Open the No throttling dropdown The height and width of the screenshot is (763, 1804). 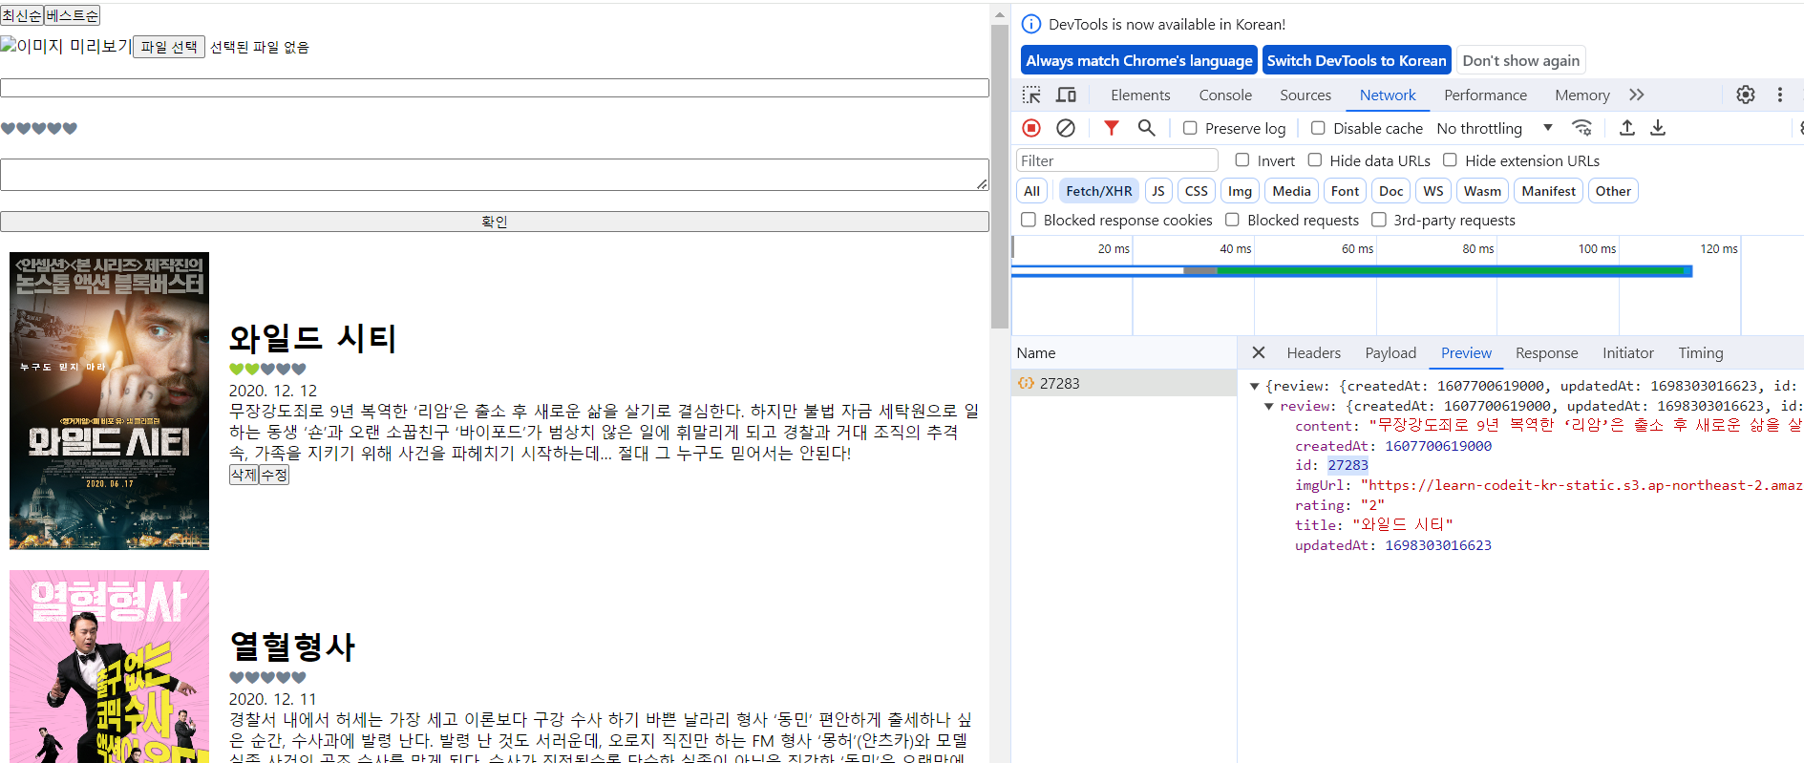point(1495,128)
